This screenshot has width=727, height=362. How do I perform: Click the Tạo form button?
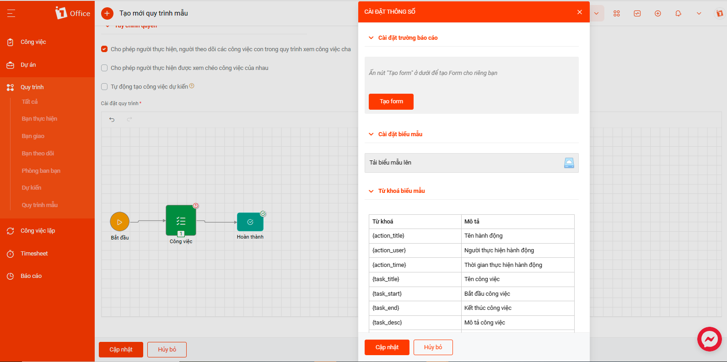pyautogui.click(x=391, y=101)
